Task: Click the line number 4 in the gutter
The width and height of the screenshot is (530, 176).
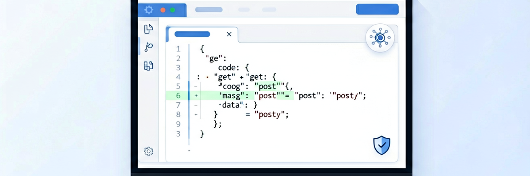Action: coord(178,77)
